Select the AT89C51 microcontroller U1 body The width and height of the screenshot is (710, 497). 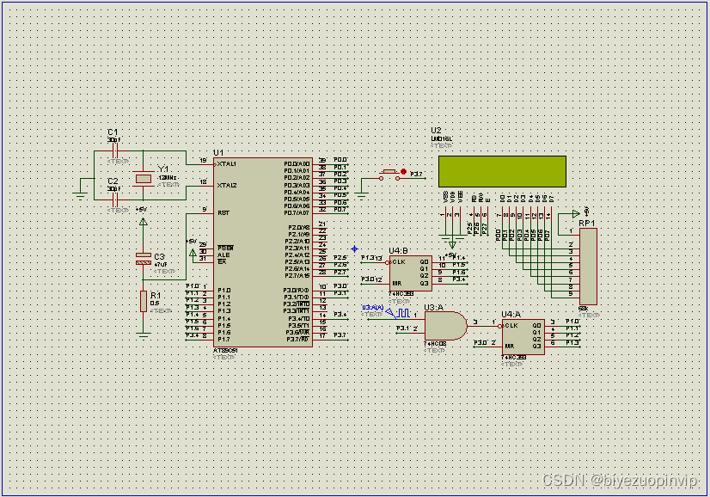262,252
